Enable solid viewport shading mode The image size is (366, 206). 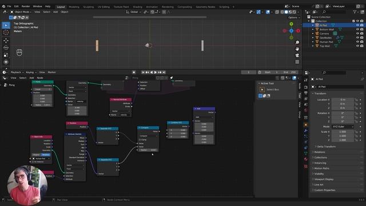tap(286, 12)
